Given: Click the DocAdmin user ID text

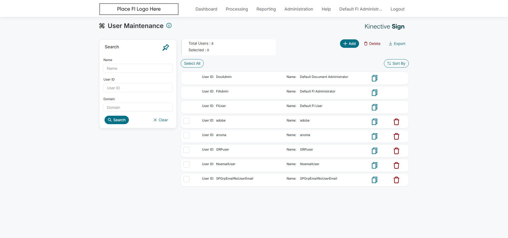Looking at the screenshot, I should 224,77.
